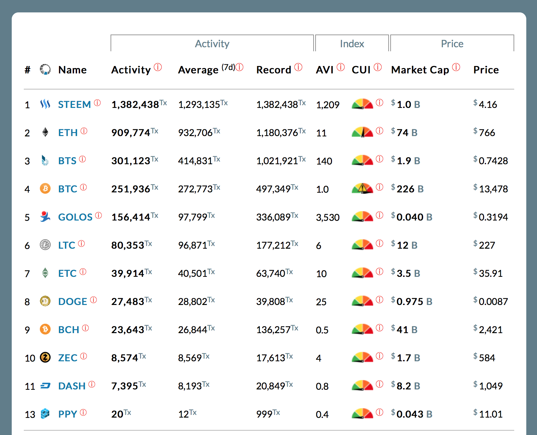The height and width of the screenshot is (435, 537).
Task: Click the grey LTC logo icon
Action: click(x=45, y=245)
